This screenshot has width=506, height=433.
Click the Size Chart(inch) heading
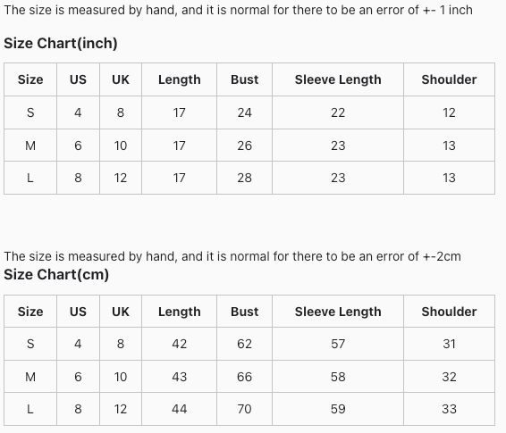[61, 43]
